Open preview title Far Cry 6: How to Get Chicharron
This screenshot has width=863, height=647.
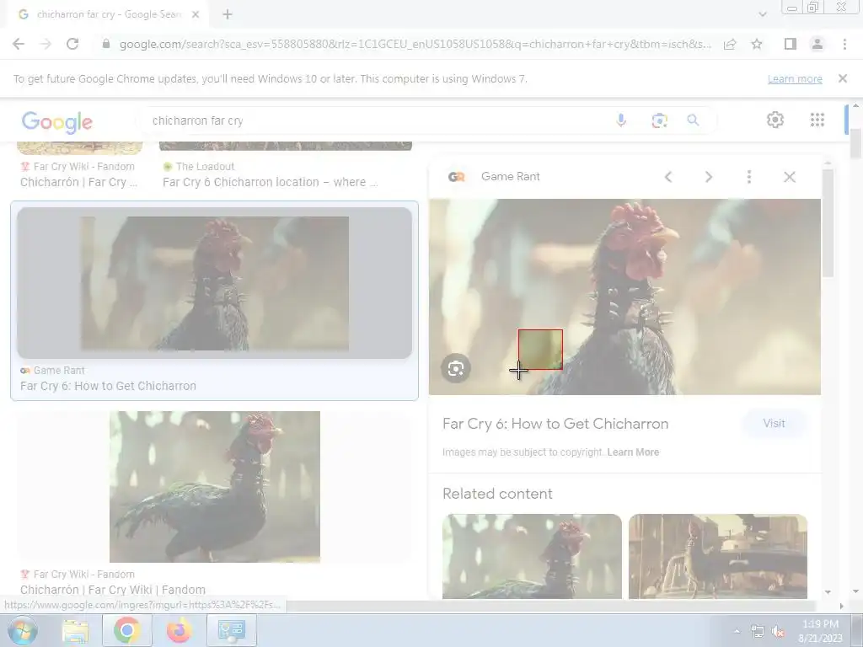pyautogui.click(x=555, y=424)
